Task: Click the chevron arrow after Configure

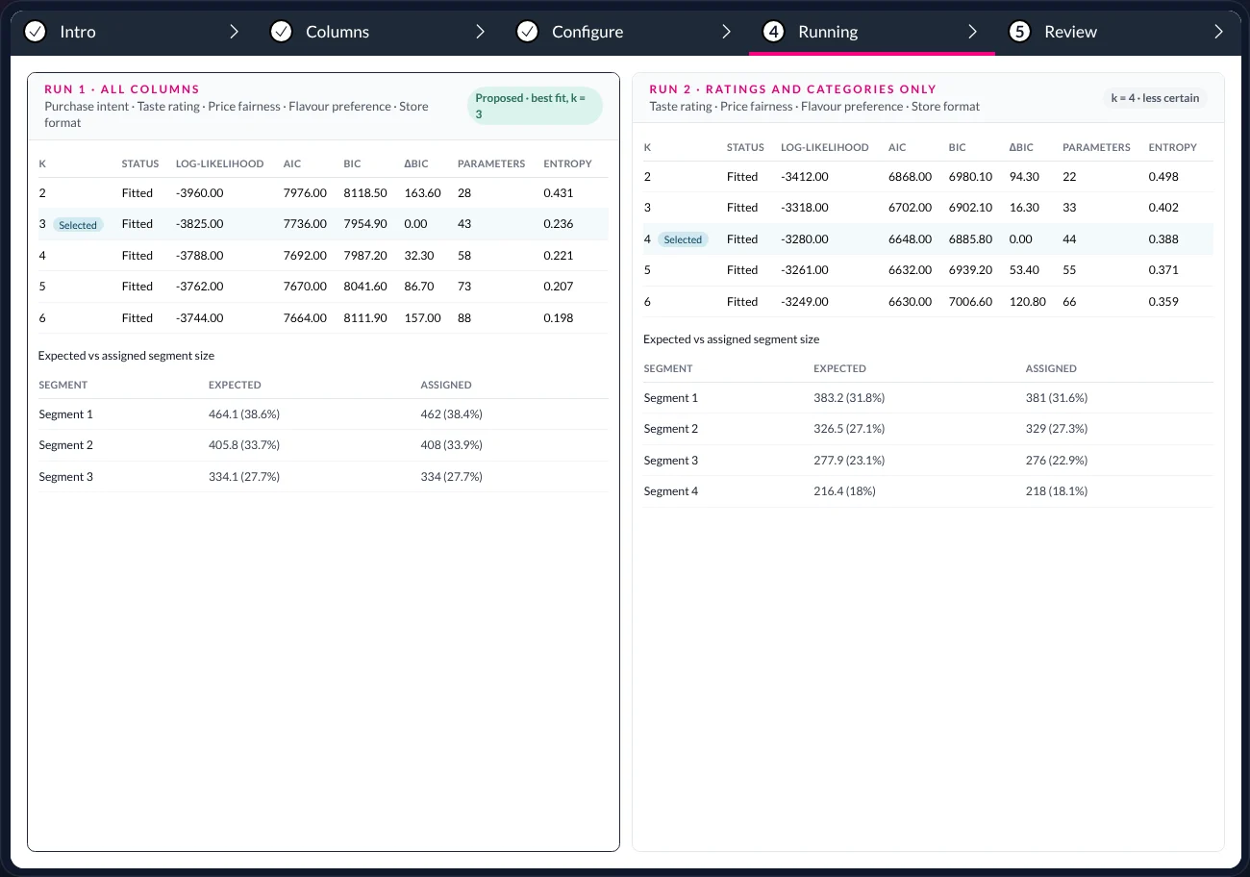Action: 727,32
